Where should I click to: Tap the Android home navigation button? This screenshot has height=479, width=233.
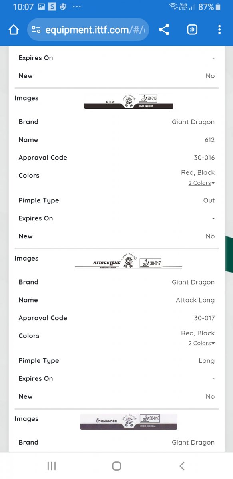click(117, 466)
